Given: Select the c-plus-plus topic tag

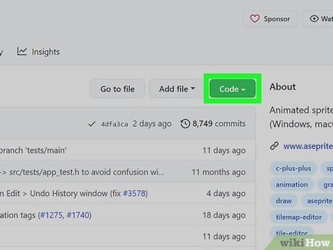Looking at the screenshot, I should 293,168.
